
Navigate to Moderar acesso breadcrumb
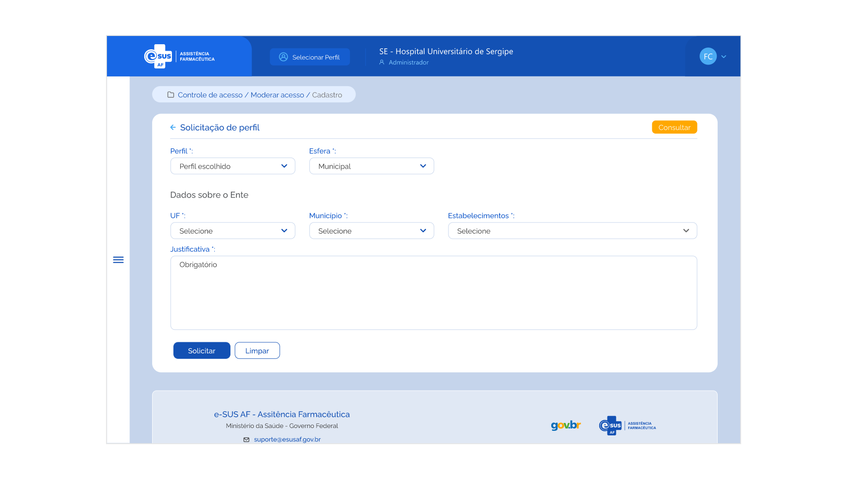277,95
